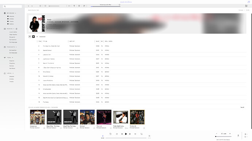Sort by the ARTIST column header

tap(72, 41)
